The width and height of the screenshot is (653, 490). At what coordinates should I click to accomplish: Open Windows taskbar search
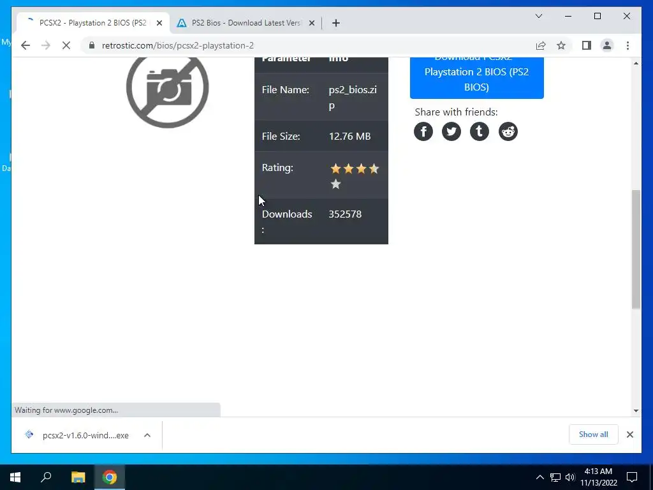tap(46, 477)
